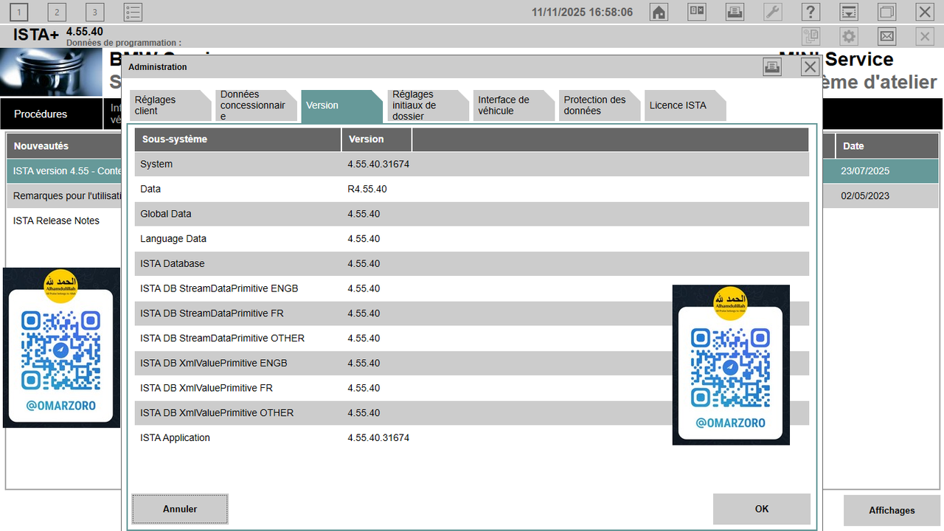The width and height of the screenshot is (944, 531).
Task: Select ISTA DB XmlValuePrimitive OTHER row
Action: click(472, 413)
